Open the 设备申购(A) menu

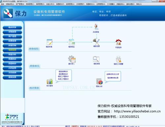pos(10,4)
